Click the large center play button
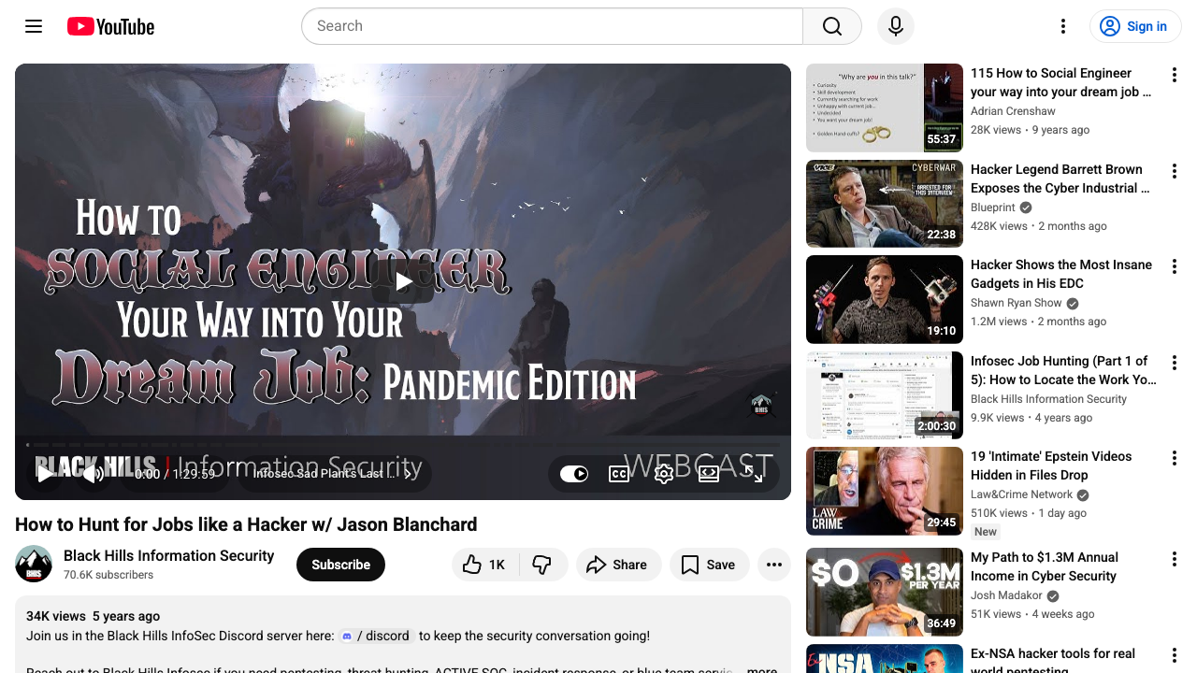1197x673 pixels. tap(403, 281)
